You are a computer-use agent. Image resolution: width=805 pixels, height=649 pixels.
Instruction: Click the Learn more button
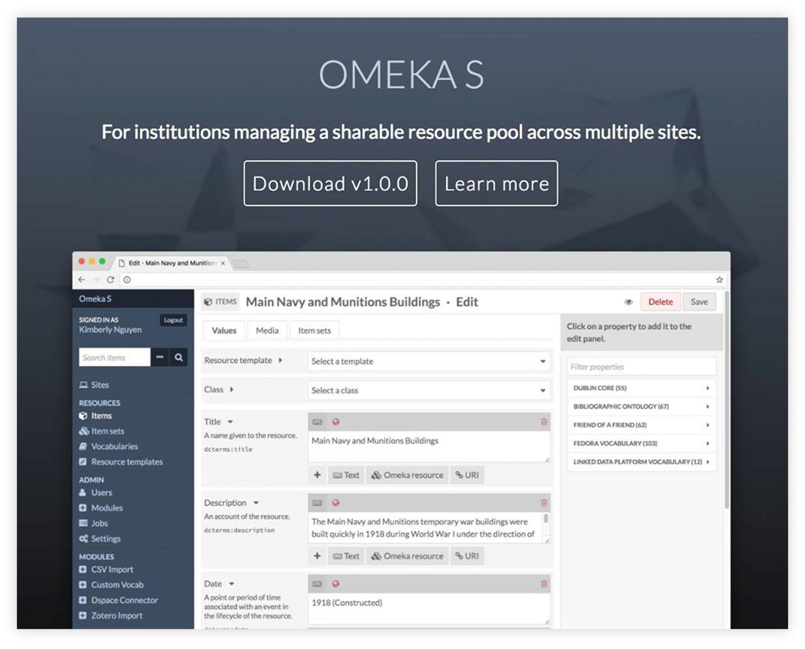(x=496, y=183)
